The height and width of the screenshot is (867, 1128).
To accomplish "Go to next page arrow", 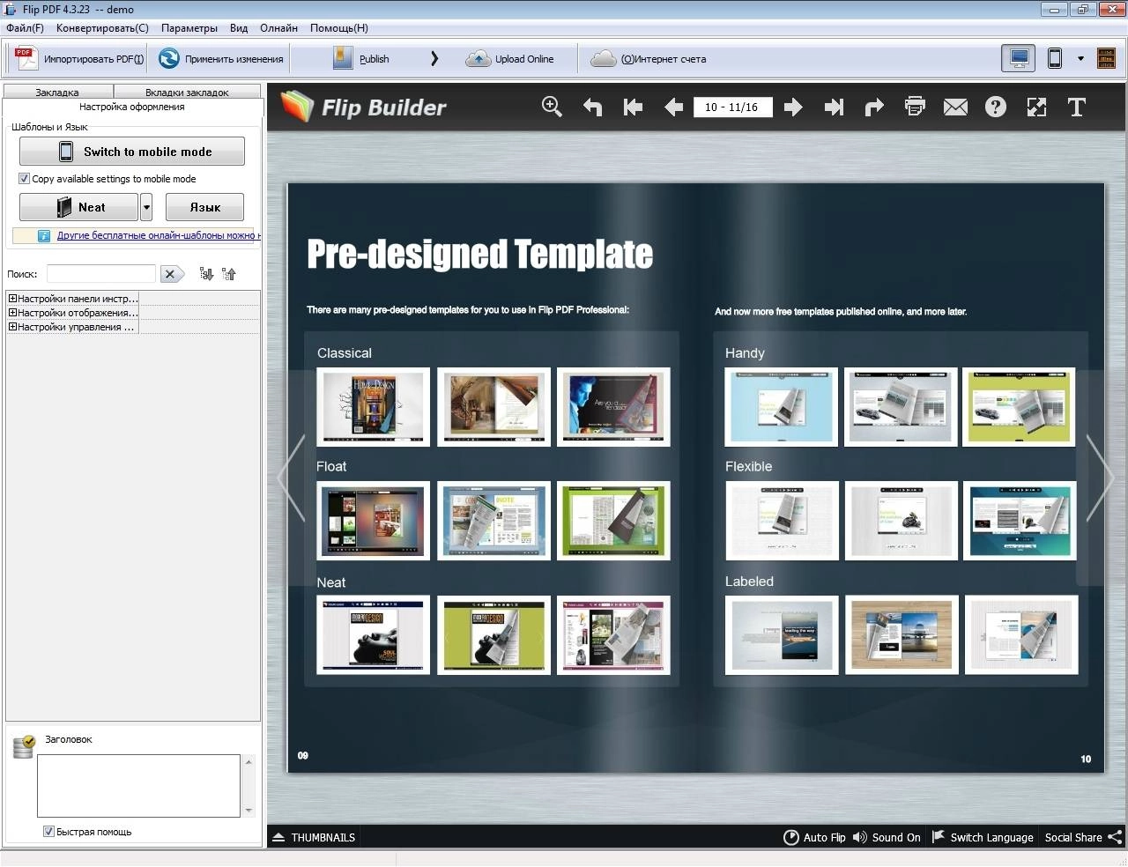I will 793,107.
